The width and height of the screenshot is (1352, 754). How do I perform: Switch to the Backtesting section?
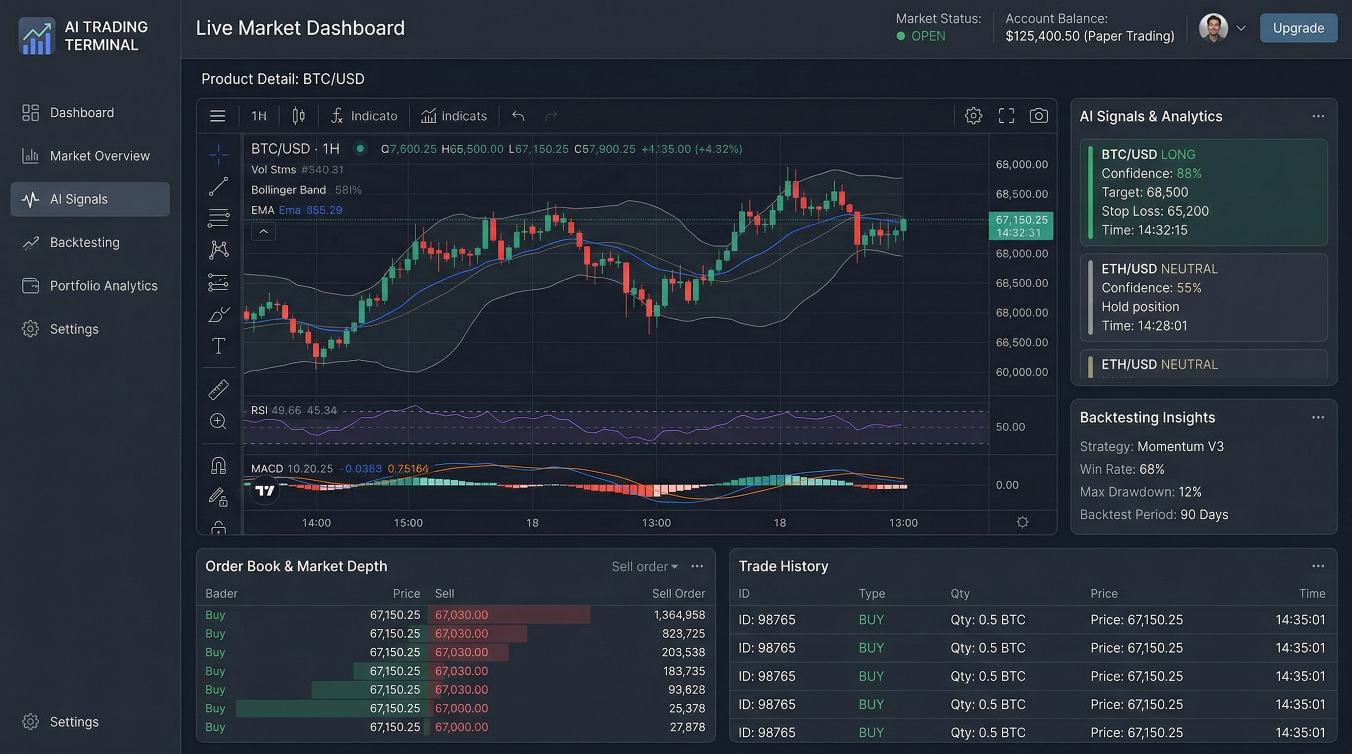(84, 242)
